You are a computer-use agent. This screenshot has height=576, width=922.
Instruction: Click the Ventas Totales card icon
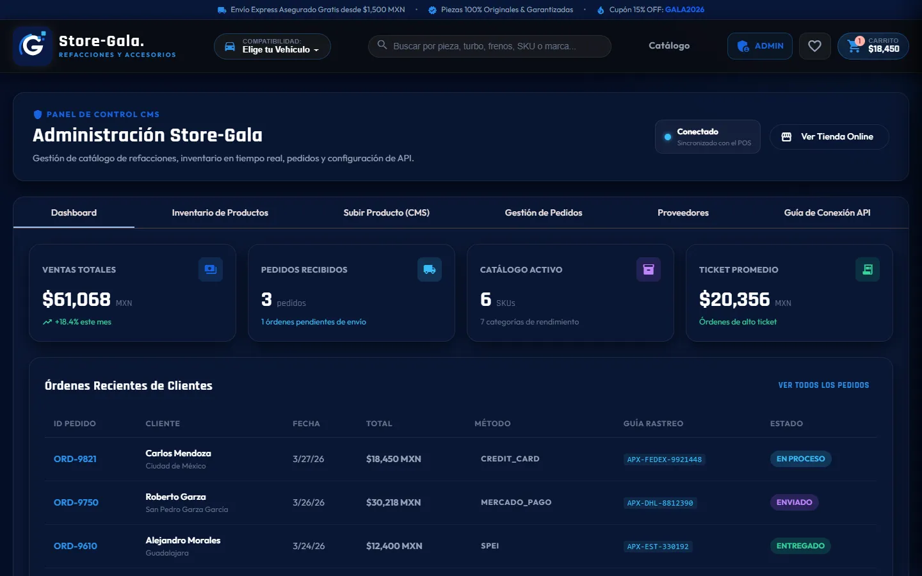point(211,269)
